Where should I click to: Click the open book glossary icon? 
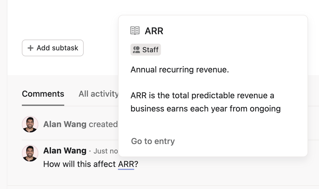click(x=135, y=31)
